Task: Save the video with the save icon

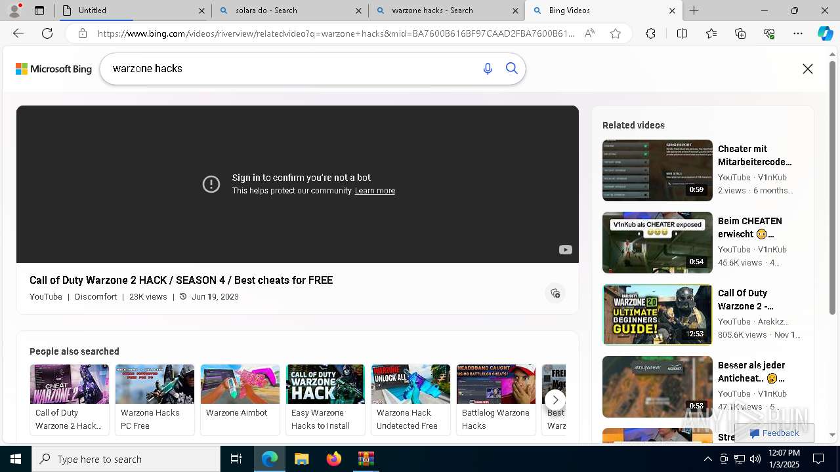Action: (555, 293)
